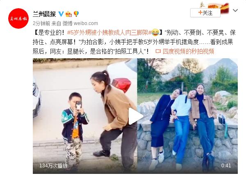Follow the account with +关注 button
Viewport: 246px width, 178px height.
click(x=205, y=13)
